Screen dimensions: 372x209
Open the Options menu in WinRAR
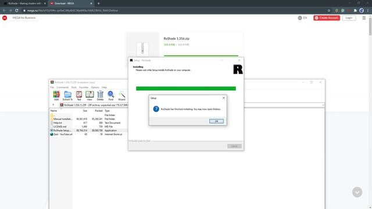(95, 88)
